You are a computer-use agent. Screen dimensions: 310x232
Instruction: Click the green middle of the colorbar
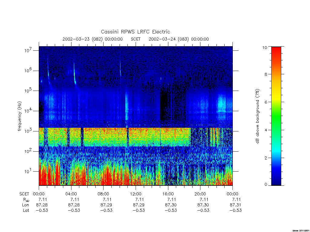276,116
